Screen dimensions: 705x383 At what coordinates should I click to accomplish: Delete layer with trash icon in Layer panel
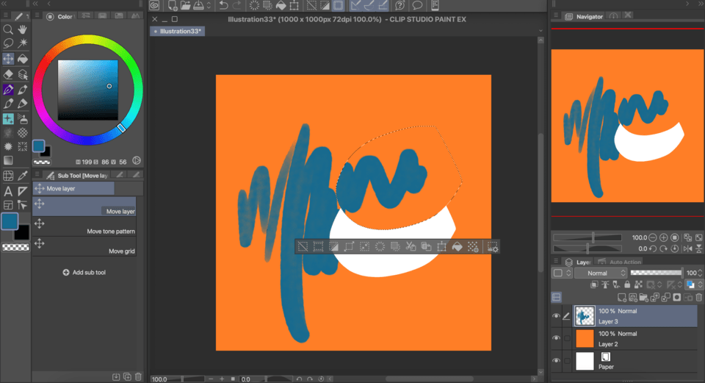[698, 297]
